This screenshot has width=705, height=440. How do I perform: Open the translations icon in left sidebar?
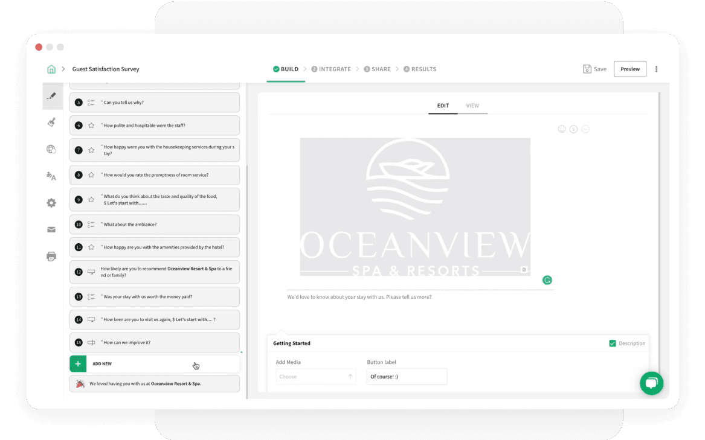click(x=51, y=176)
